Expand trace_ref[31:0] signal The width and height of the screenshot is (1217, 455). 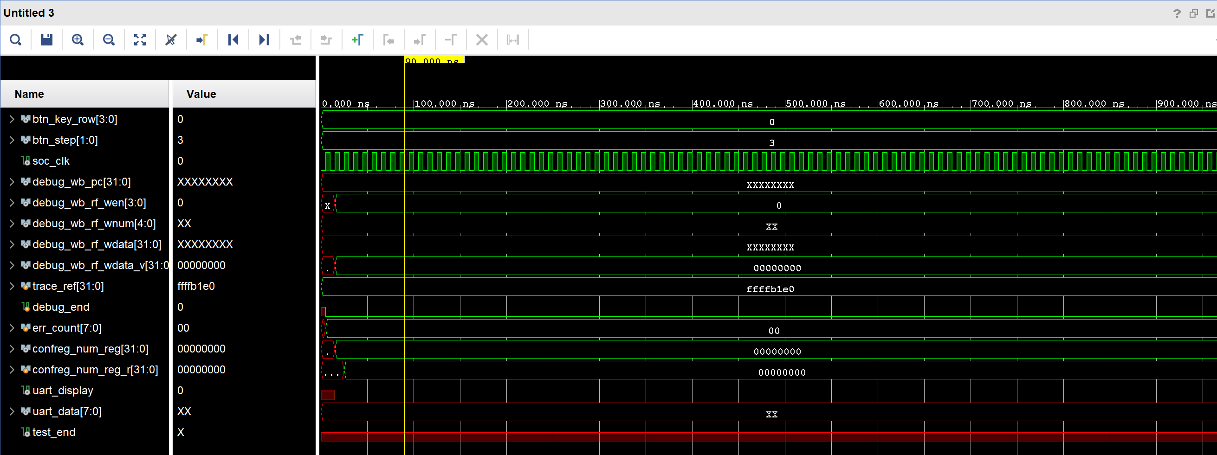(12, 286)
